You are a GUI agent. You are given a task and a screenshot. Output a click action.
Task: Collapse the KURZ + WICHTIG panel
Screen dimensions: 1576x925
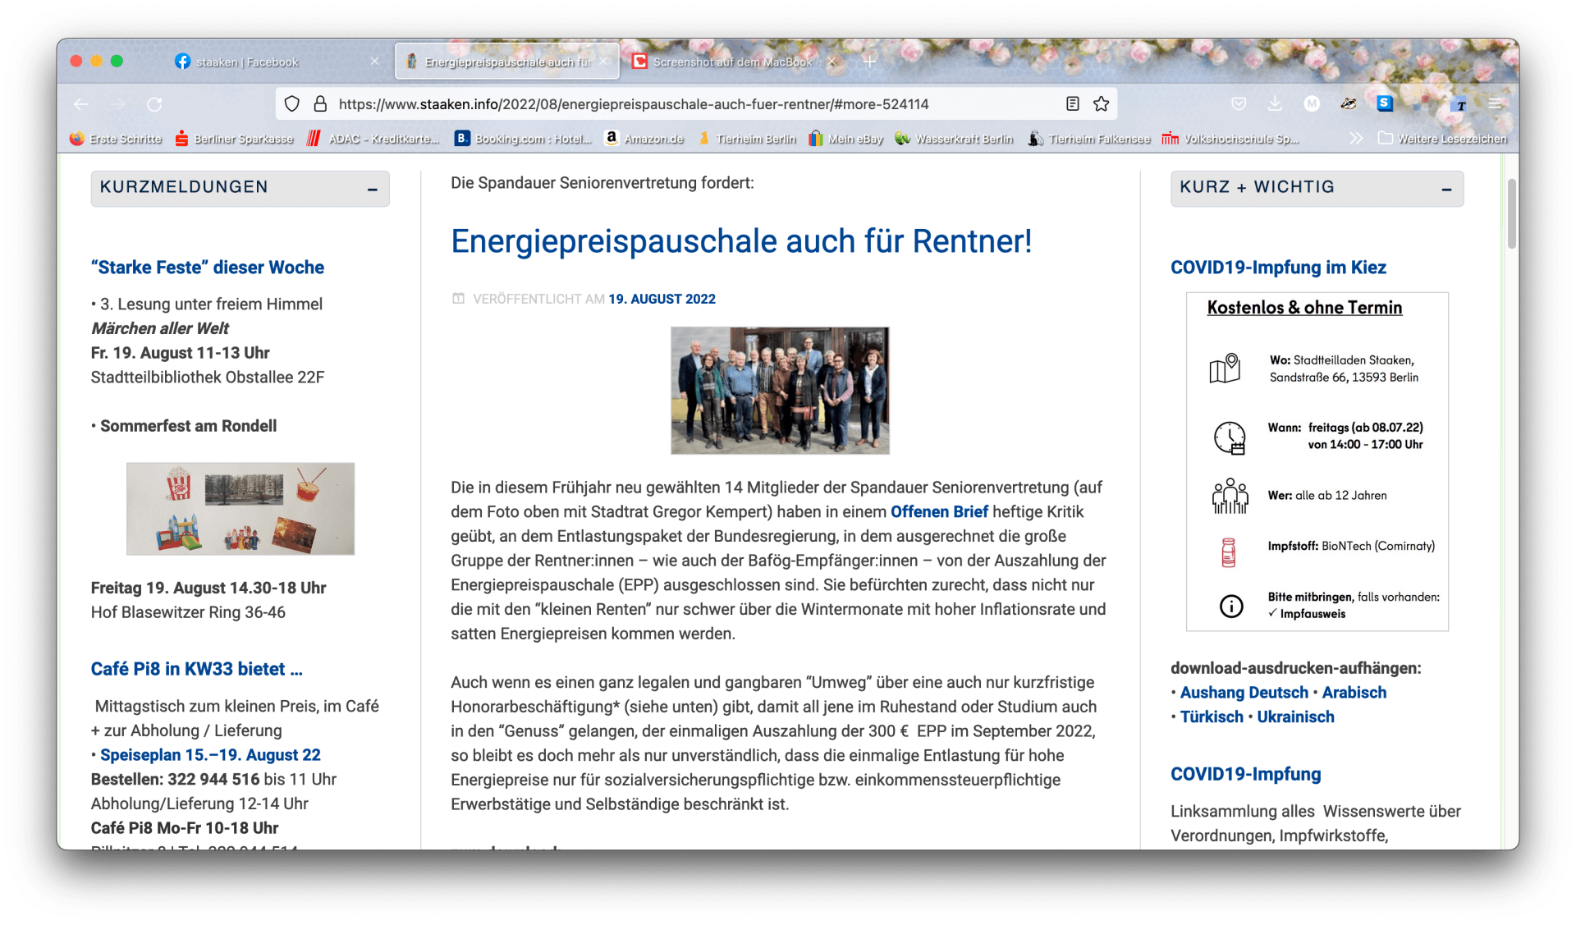point(1446,190)
